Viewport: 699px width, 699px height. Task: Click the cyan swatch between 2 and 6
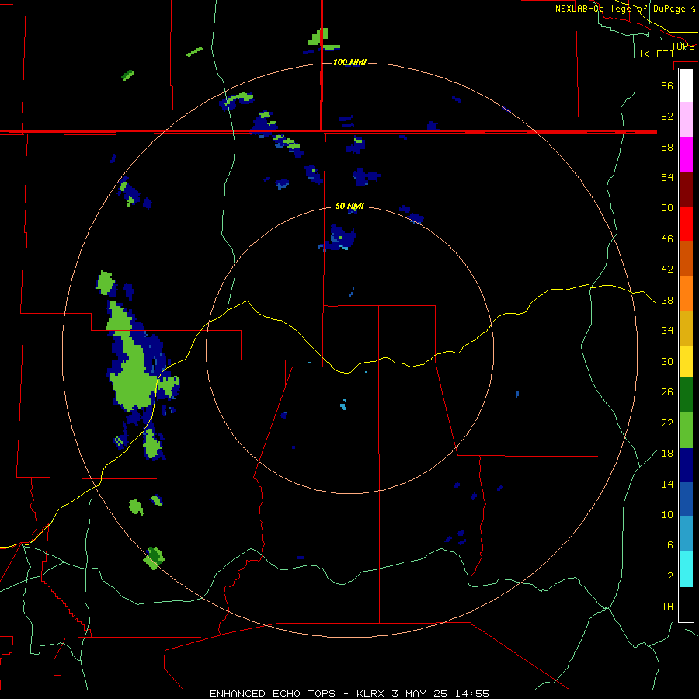coord(686,569)
